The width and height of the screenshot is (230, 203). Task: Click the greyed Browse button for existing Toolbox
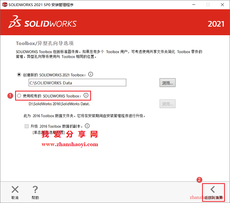(167, 104)
